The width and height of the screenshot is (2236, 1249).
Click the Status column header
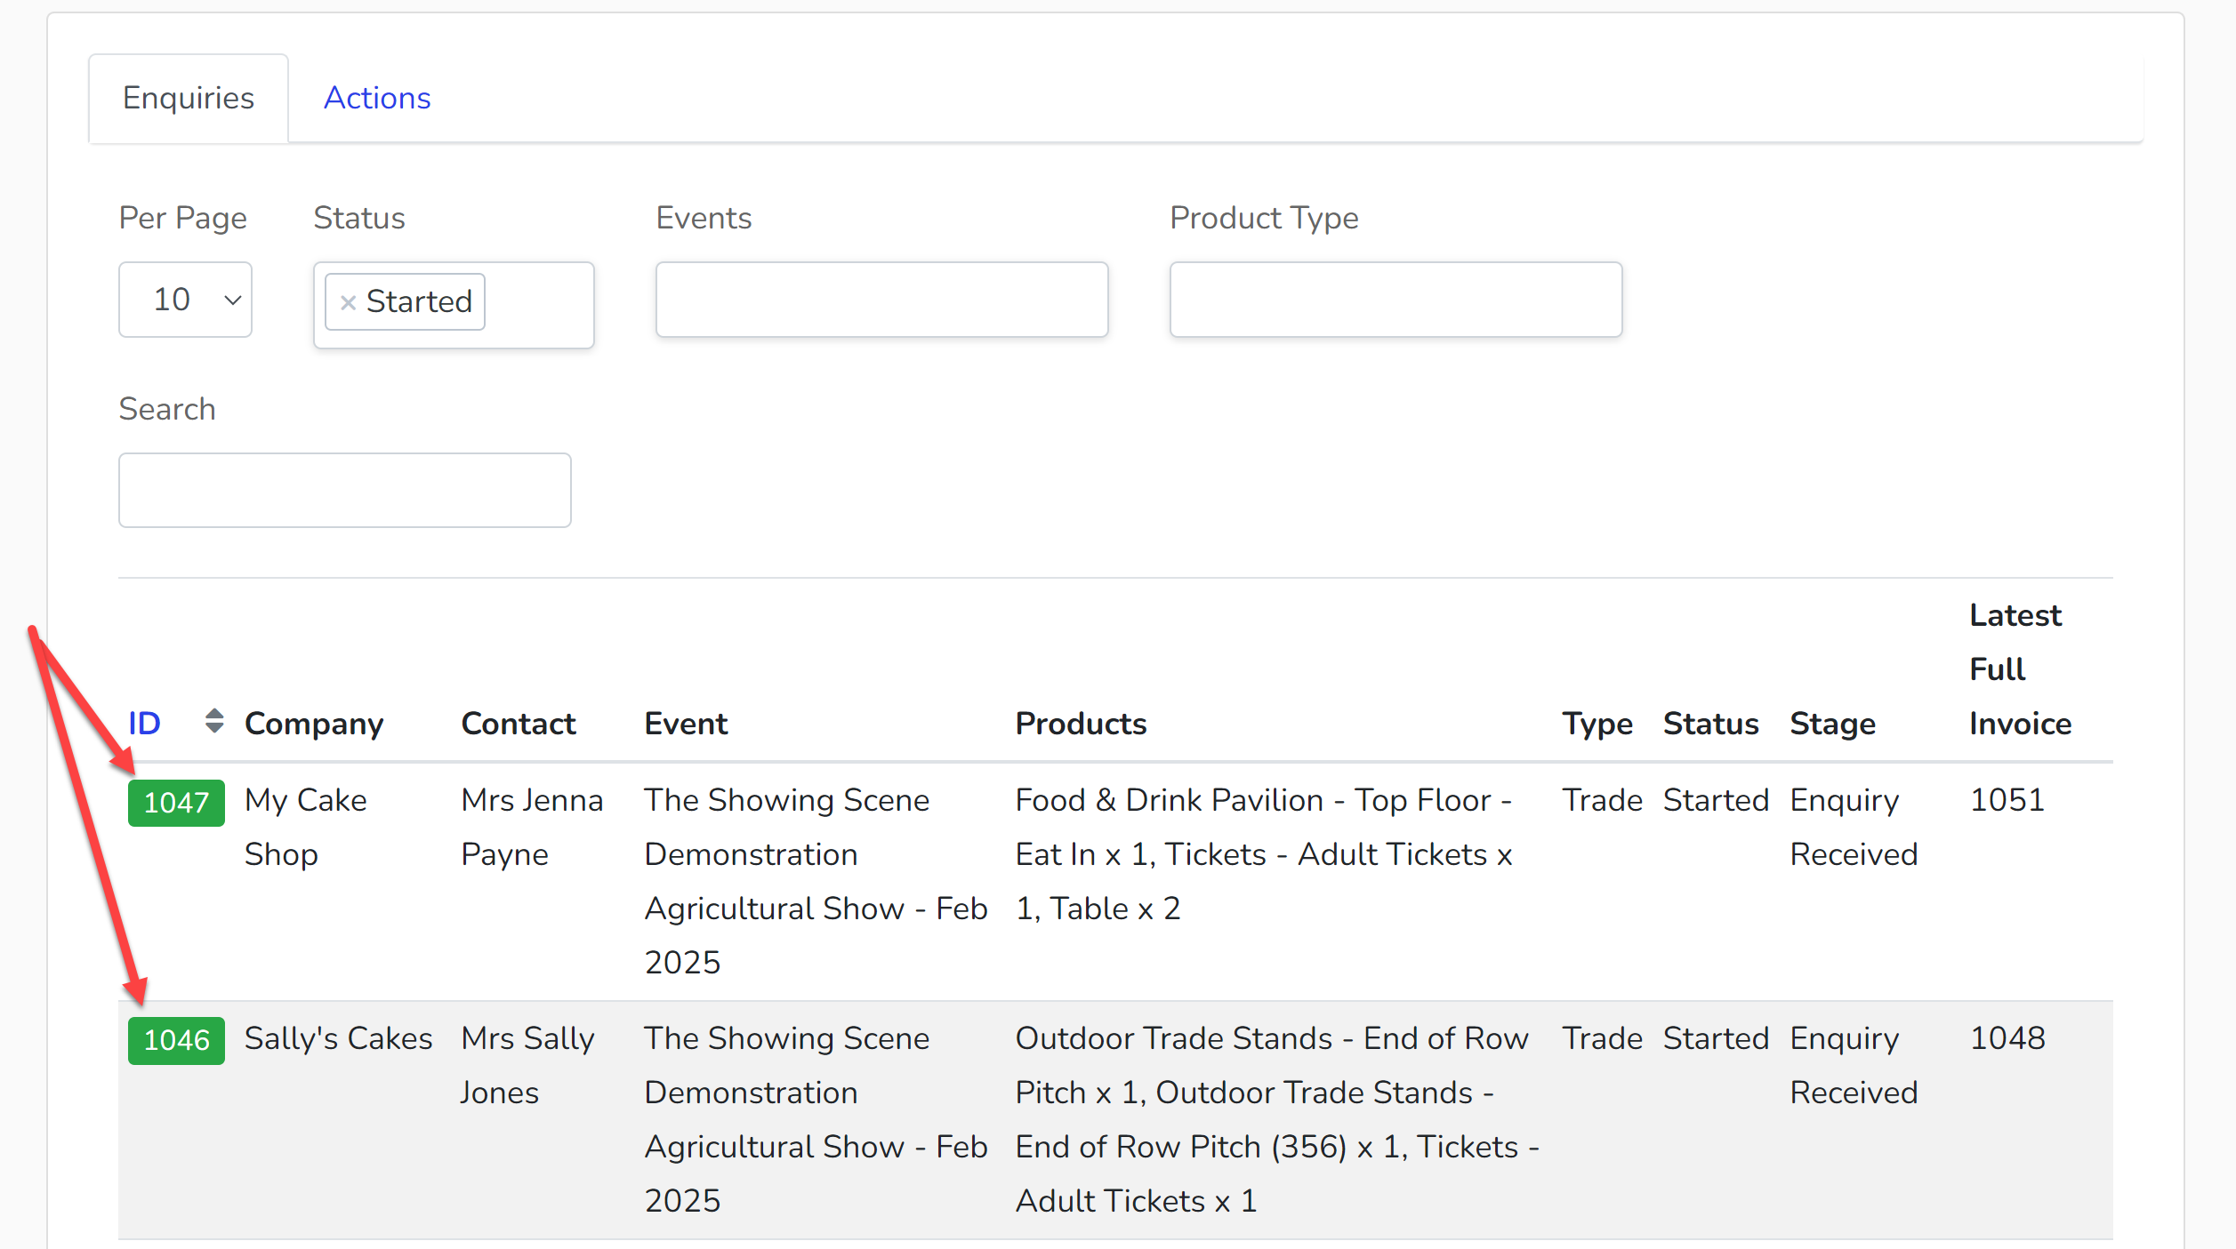[1710, 724]
